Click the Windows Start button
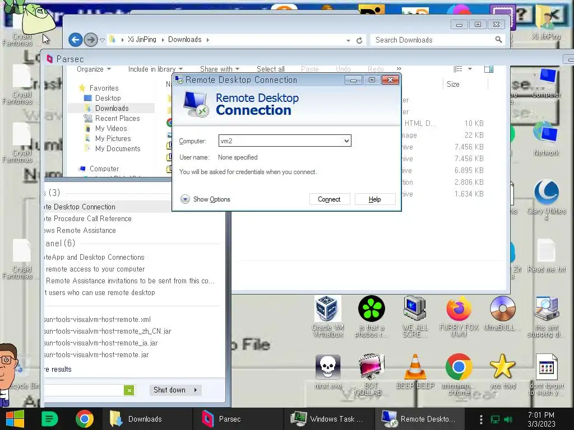The height and width of the screenshot is (430, 574). point(15,419)
